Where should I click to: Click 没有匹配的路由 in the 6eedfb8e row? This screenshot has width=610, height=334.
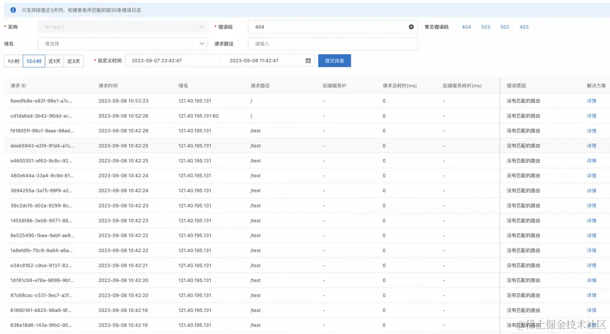click(523, 101)
